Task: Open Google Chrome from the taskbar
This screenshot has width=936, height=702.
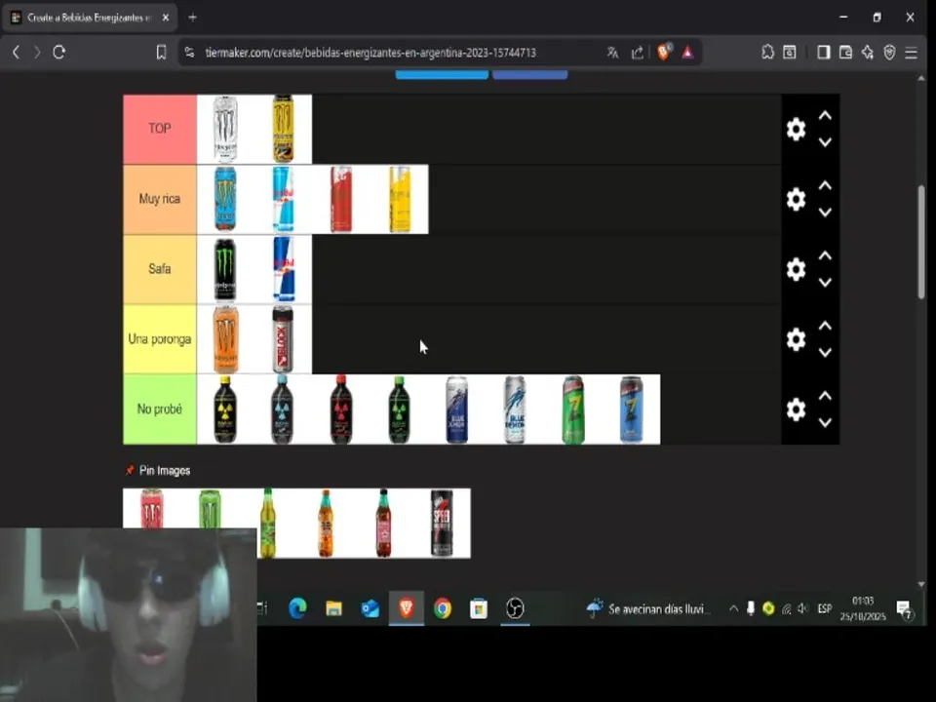Action: 443,608
